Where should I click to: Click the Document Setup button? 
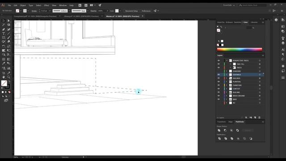click(131, 11)
